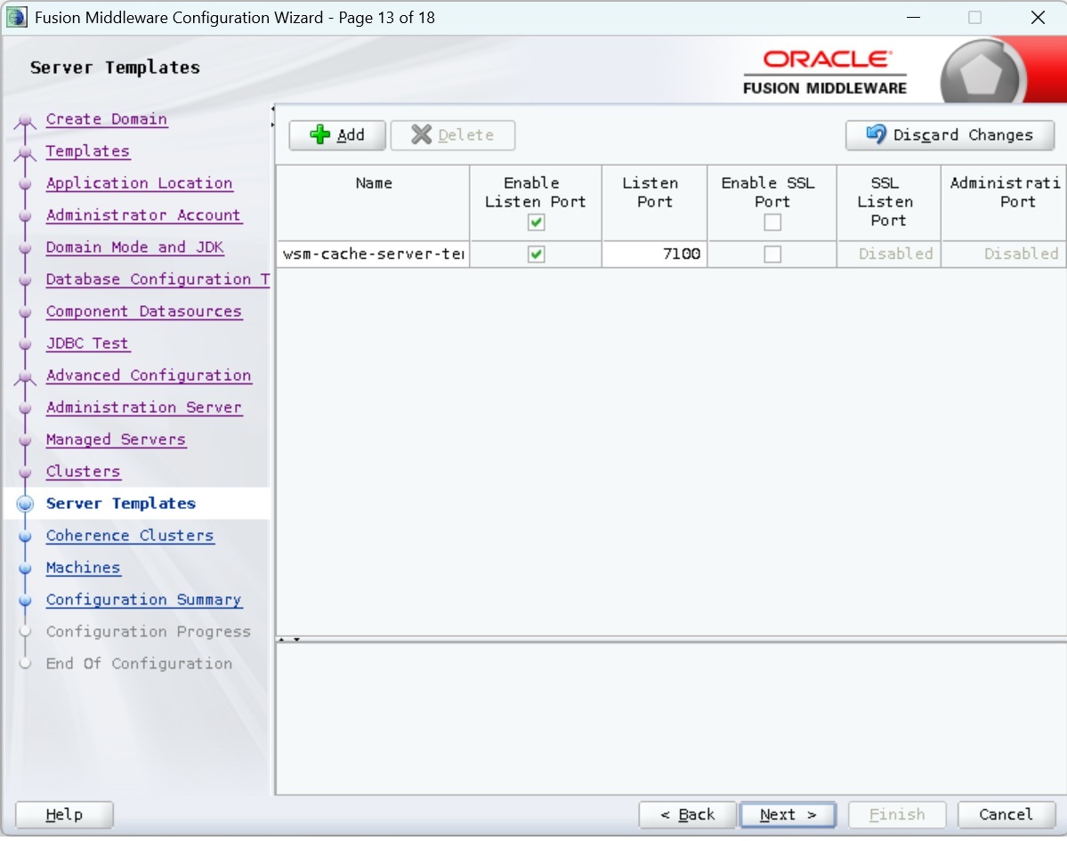
Task: Click the green plus Add icon
Action: coord(319,134)
